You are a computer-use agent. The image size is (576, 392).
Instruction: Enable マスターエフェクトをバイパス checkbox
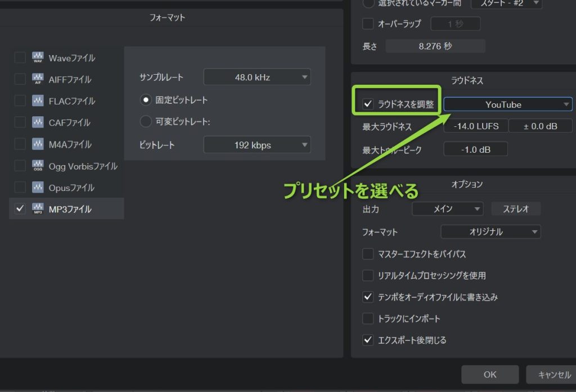pyautogui.click(x=368, y=254)
